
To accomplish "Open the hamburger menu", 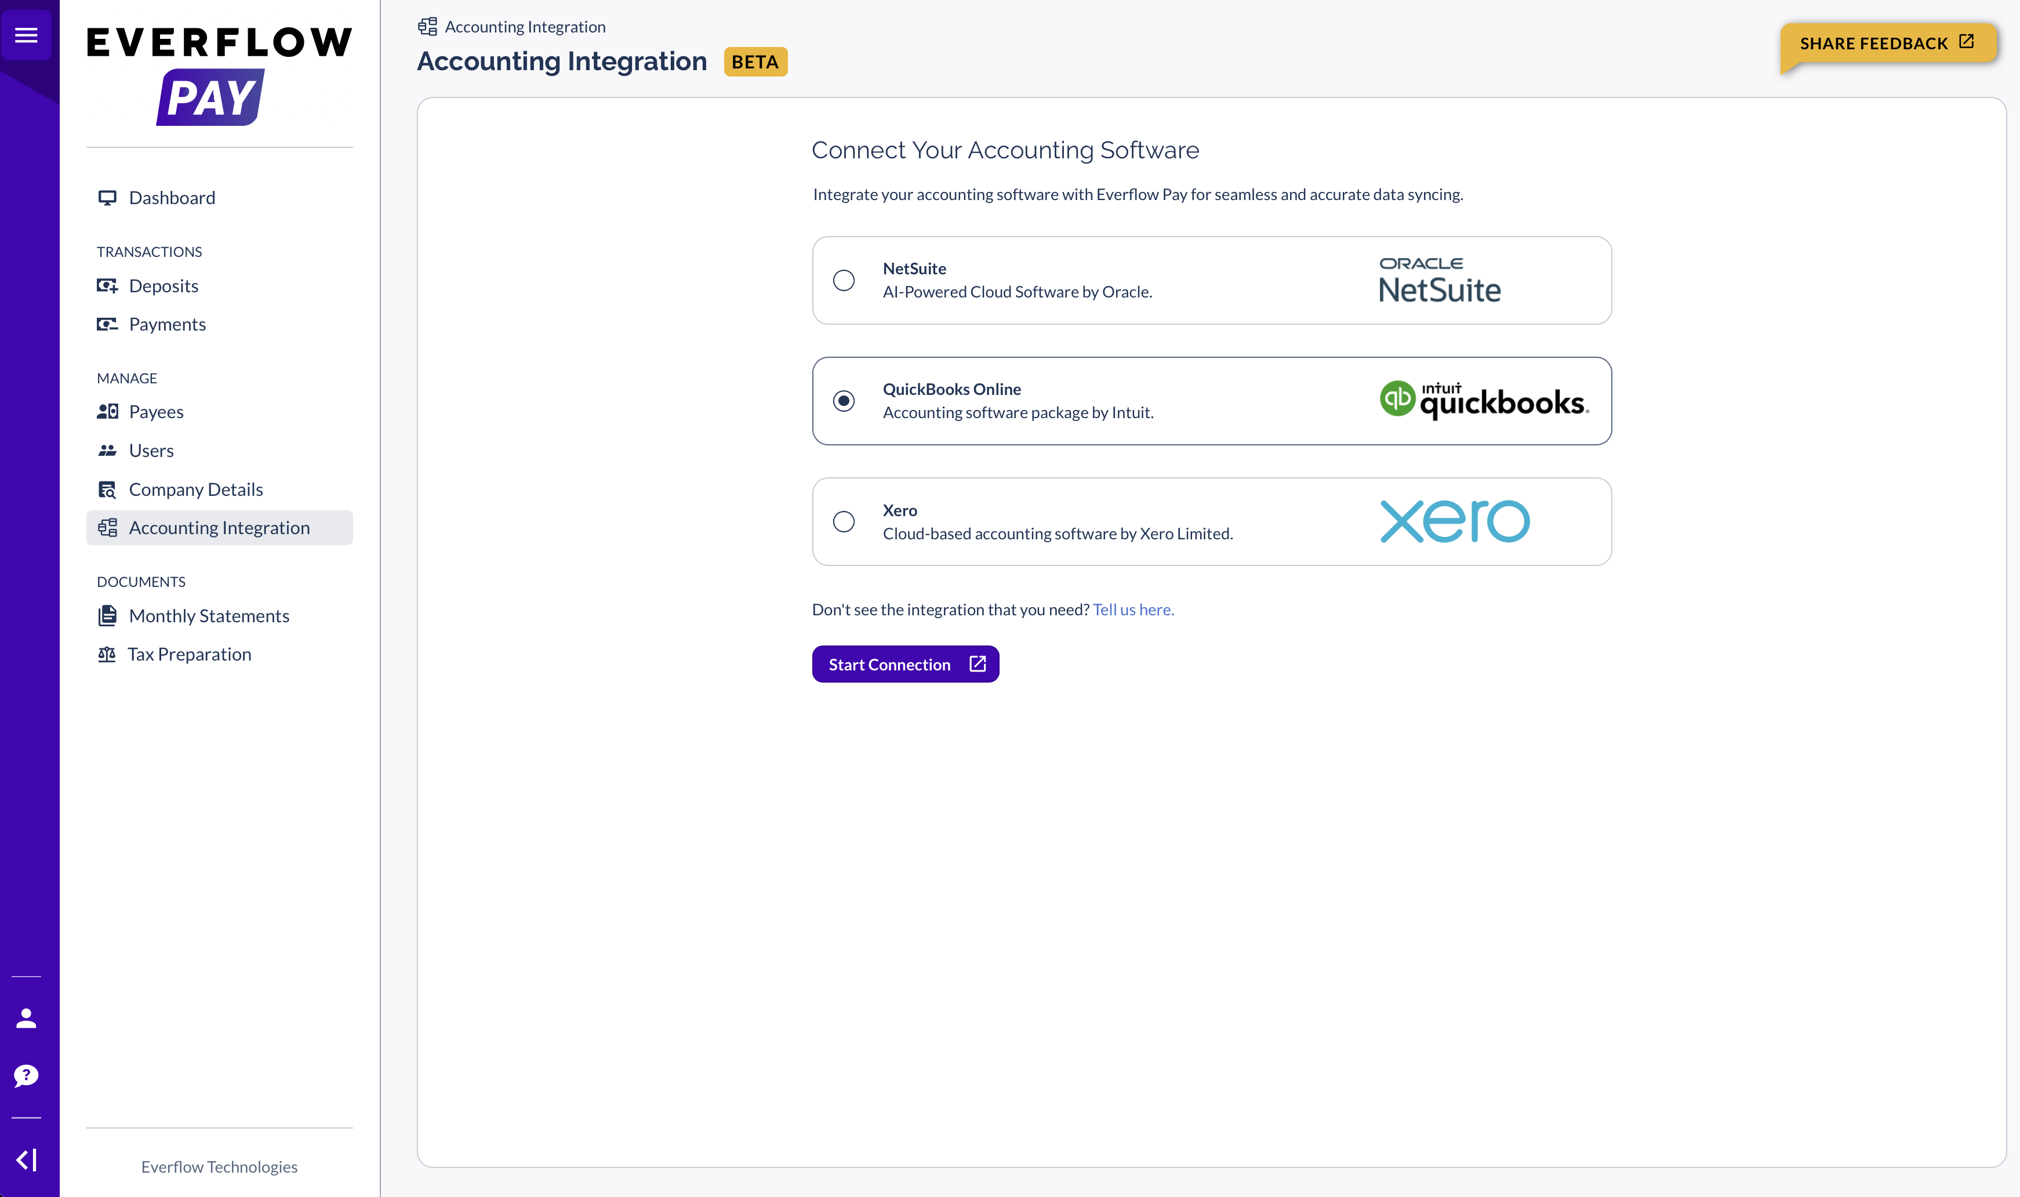I will point(27,35).
